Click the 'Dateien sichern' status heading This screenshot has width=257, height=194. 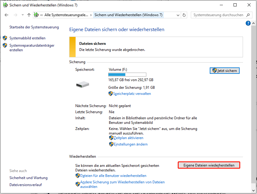tap(93, 44)
